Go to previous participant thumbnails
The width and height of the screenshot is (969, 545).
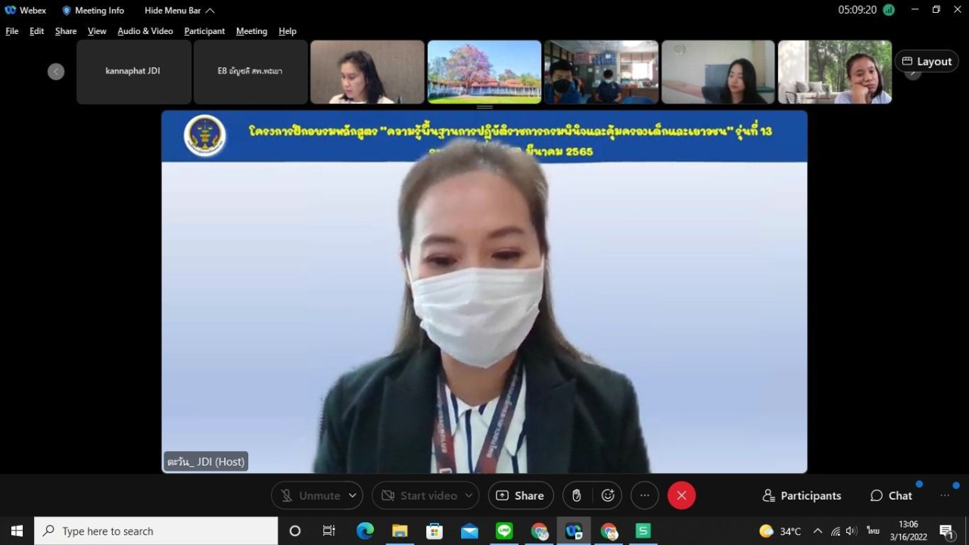pos(56,71)
